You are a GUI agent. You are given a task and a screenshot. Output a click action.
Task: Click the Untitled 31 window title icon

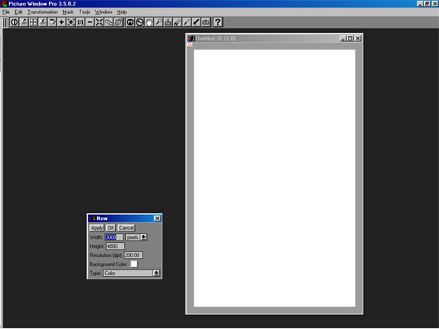tap(191, 38)
